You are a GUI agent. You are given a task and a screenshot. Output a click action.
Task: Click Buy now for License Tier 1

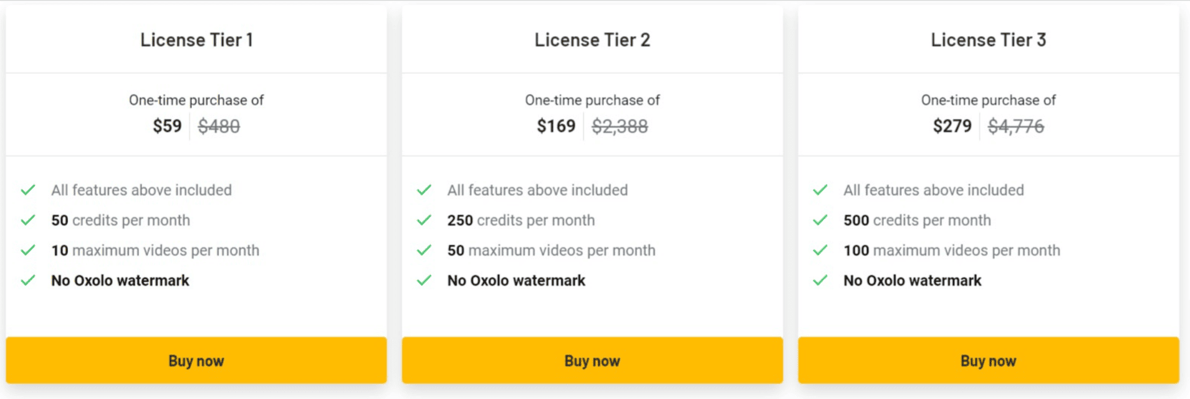tap(196, 360)
